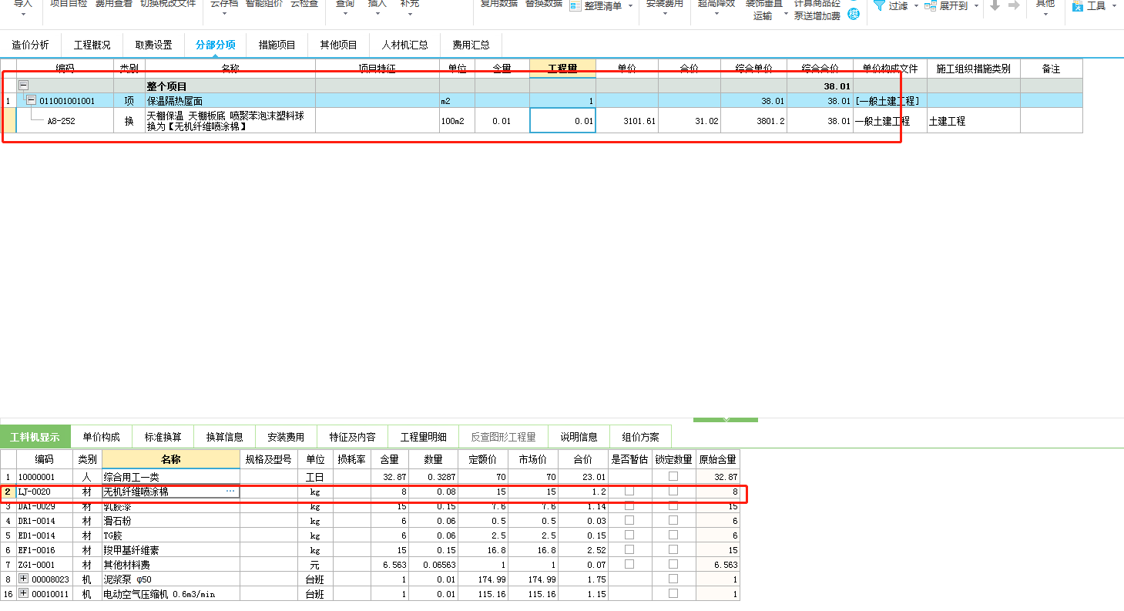Click the green collapse handle above bottom panel

pos(725,420)
